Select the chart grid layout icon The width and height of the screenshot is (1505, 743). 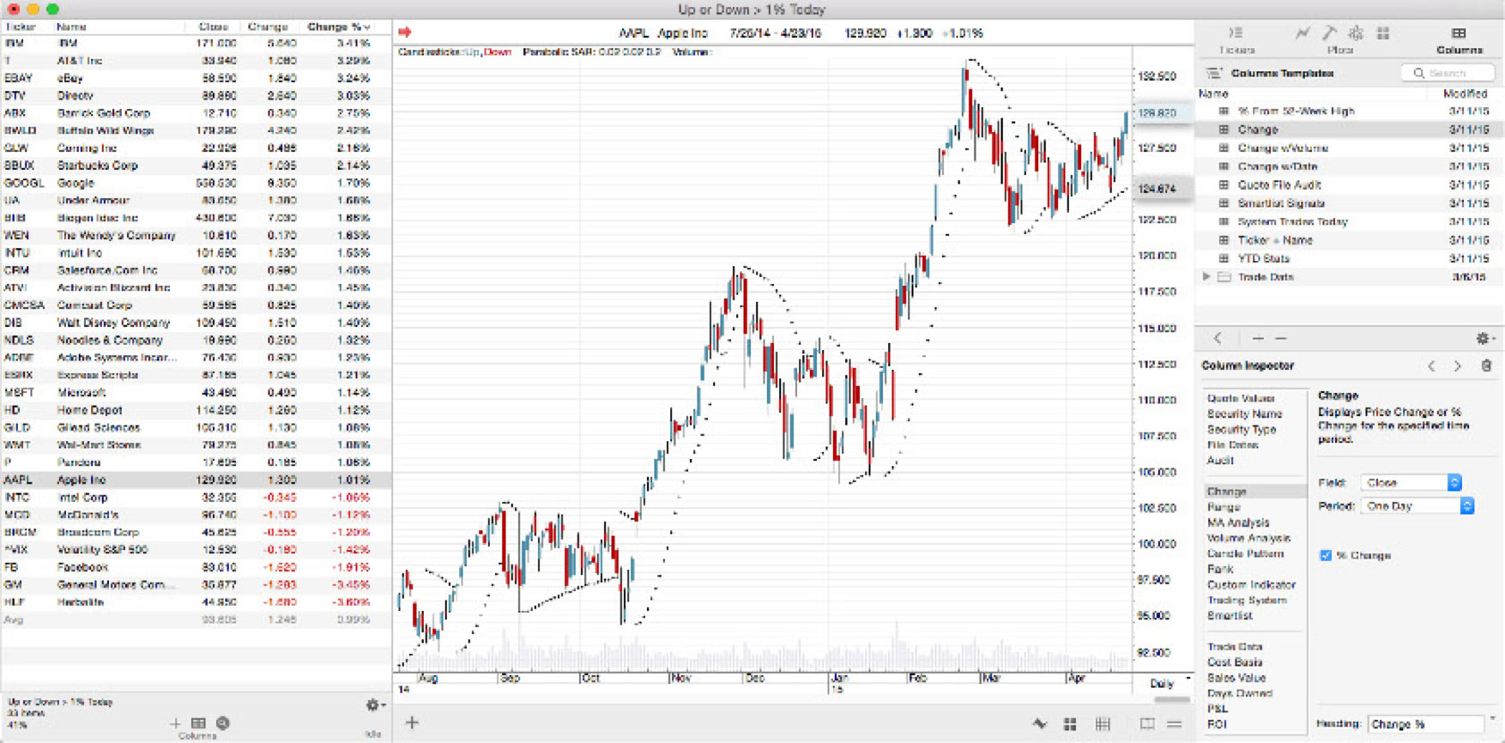(x=1070, y=724)
